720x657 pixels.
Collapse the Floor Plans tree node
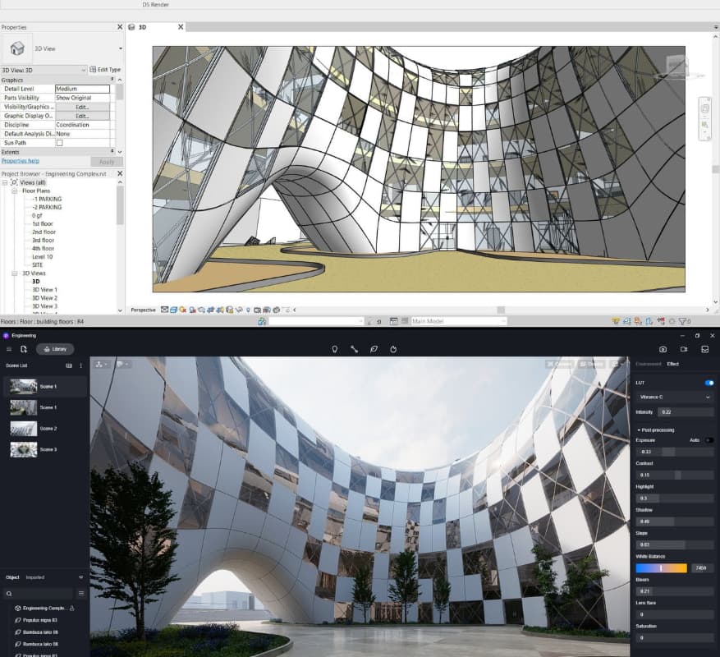click(15, 191)
